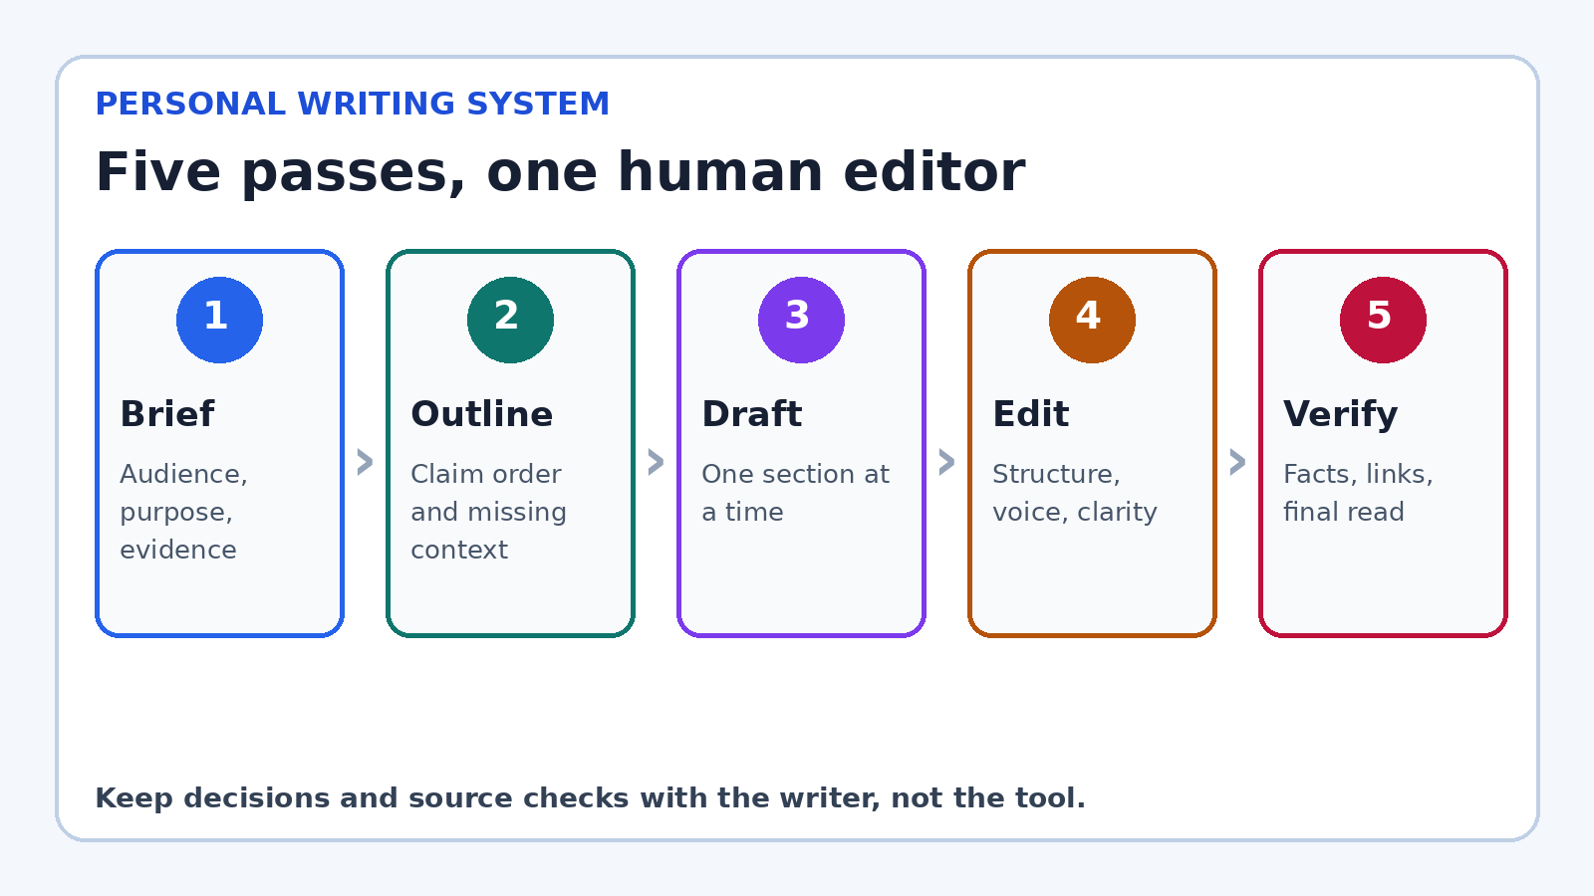
Task: Click the chevron between Brief and Outline
Action: click(x=365, y=462)
